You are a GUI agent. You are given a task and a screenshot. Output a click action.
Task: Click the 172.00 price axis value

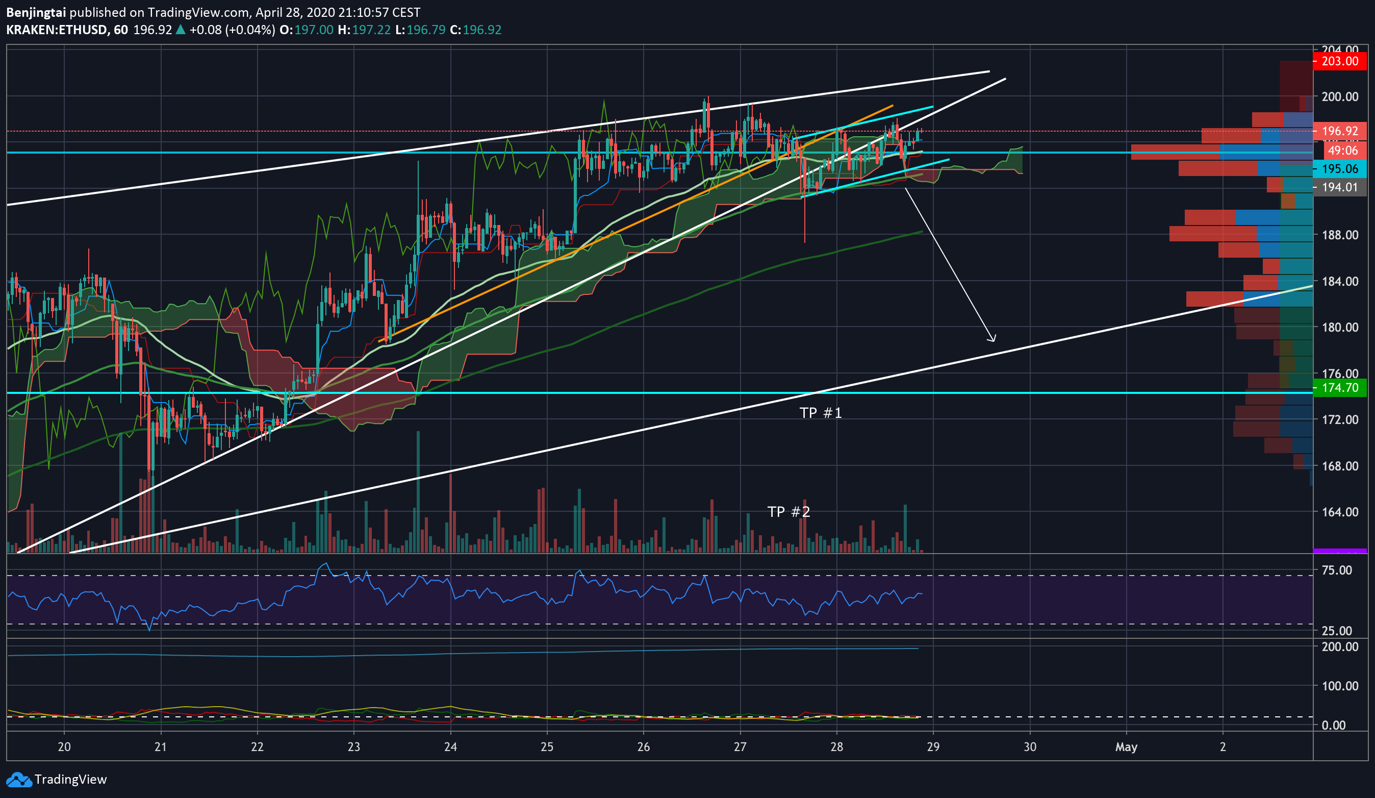[x=1340, y=419]
